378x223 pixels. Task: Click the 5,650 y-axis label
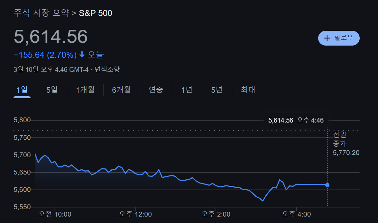[x=22, y=172]
